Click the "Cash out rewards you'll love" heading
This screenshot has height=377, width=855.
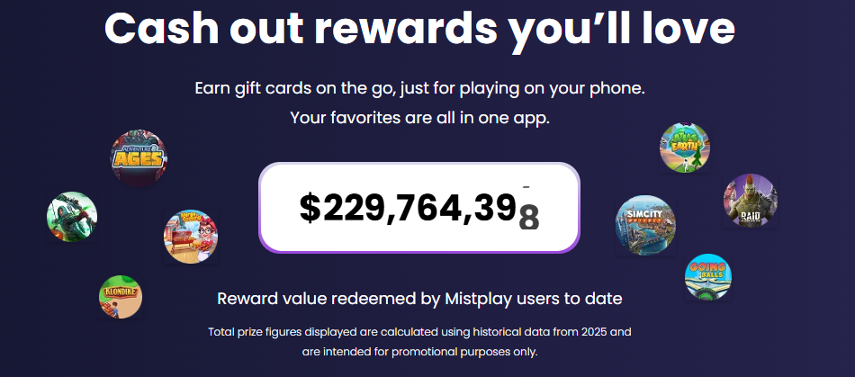(x=419, y=30)
